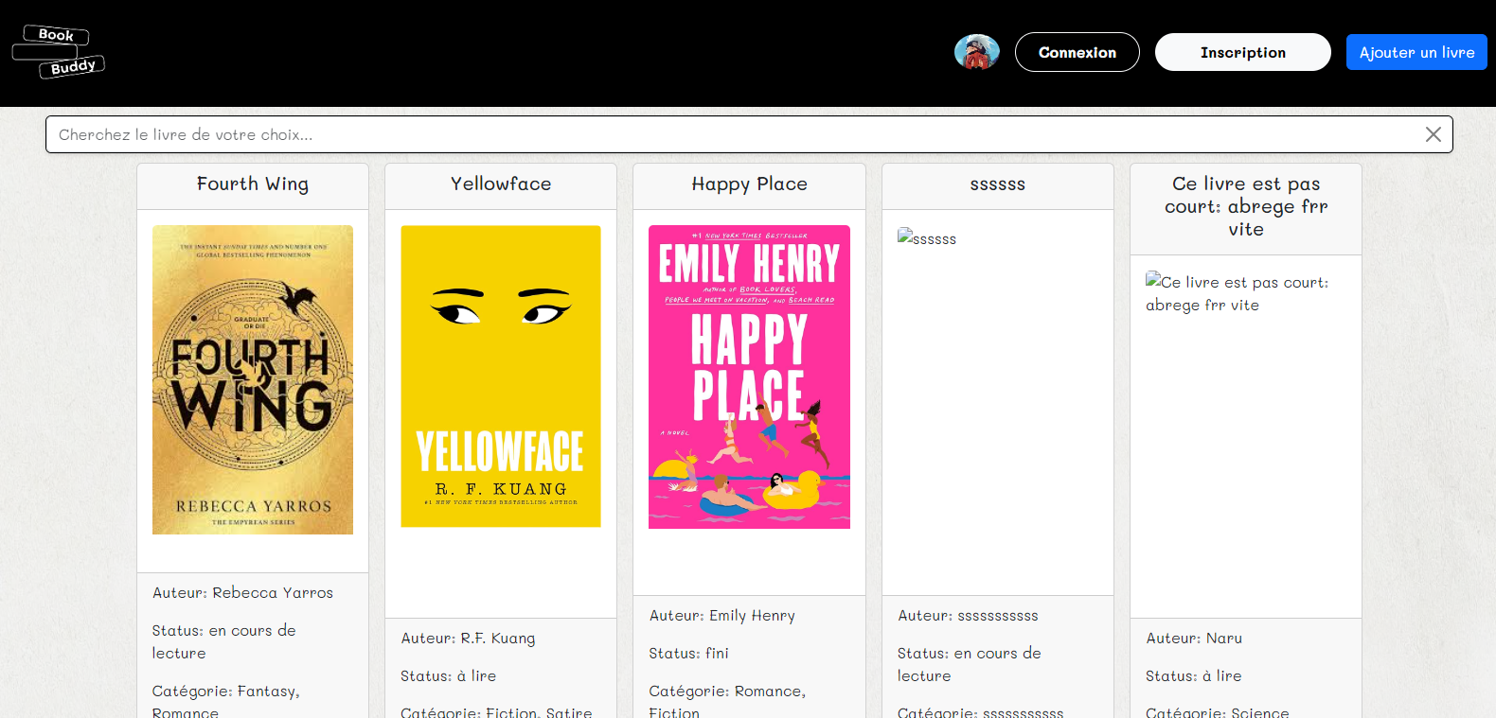
Task: Select the Fourth Wing card title
Action: point(253,184)
